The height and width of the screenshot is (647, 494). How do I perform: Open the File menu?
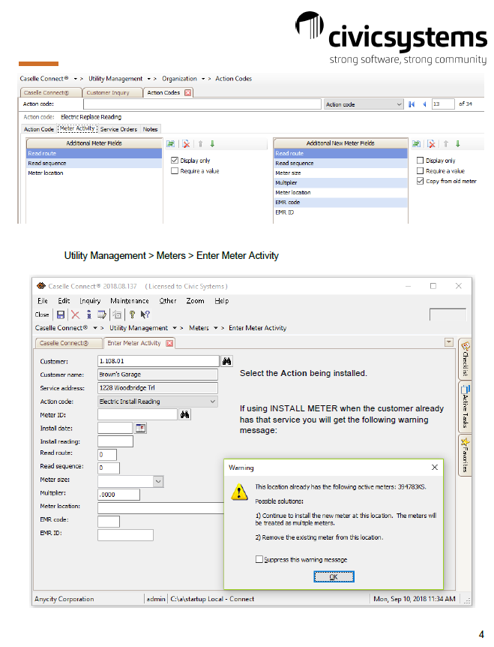[x=43, y=301]
